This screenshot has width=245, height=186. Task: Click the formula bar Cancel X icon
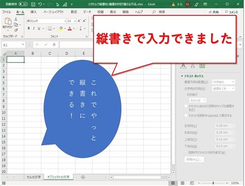click(x=37, y=44)
